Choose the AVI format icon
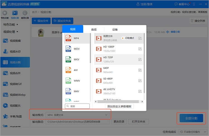This screenshot has height=136, width=209. pos(68,70)
